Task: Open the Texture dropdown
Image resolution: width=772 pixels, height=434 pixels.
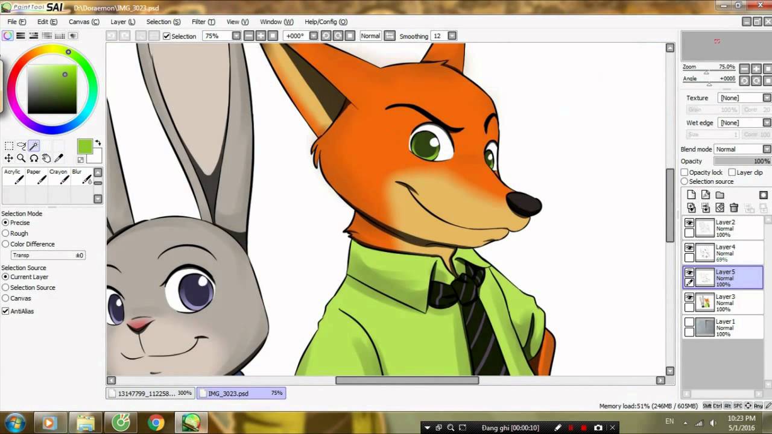Action: [x=767, y=98]
